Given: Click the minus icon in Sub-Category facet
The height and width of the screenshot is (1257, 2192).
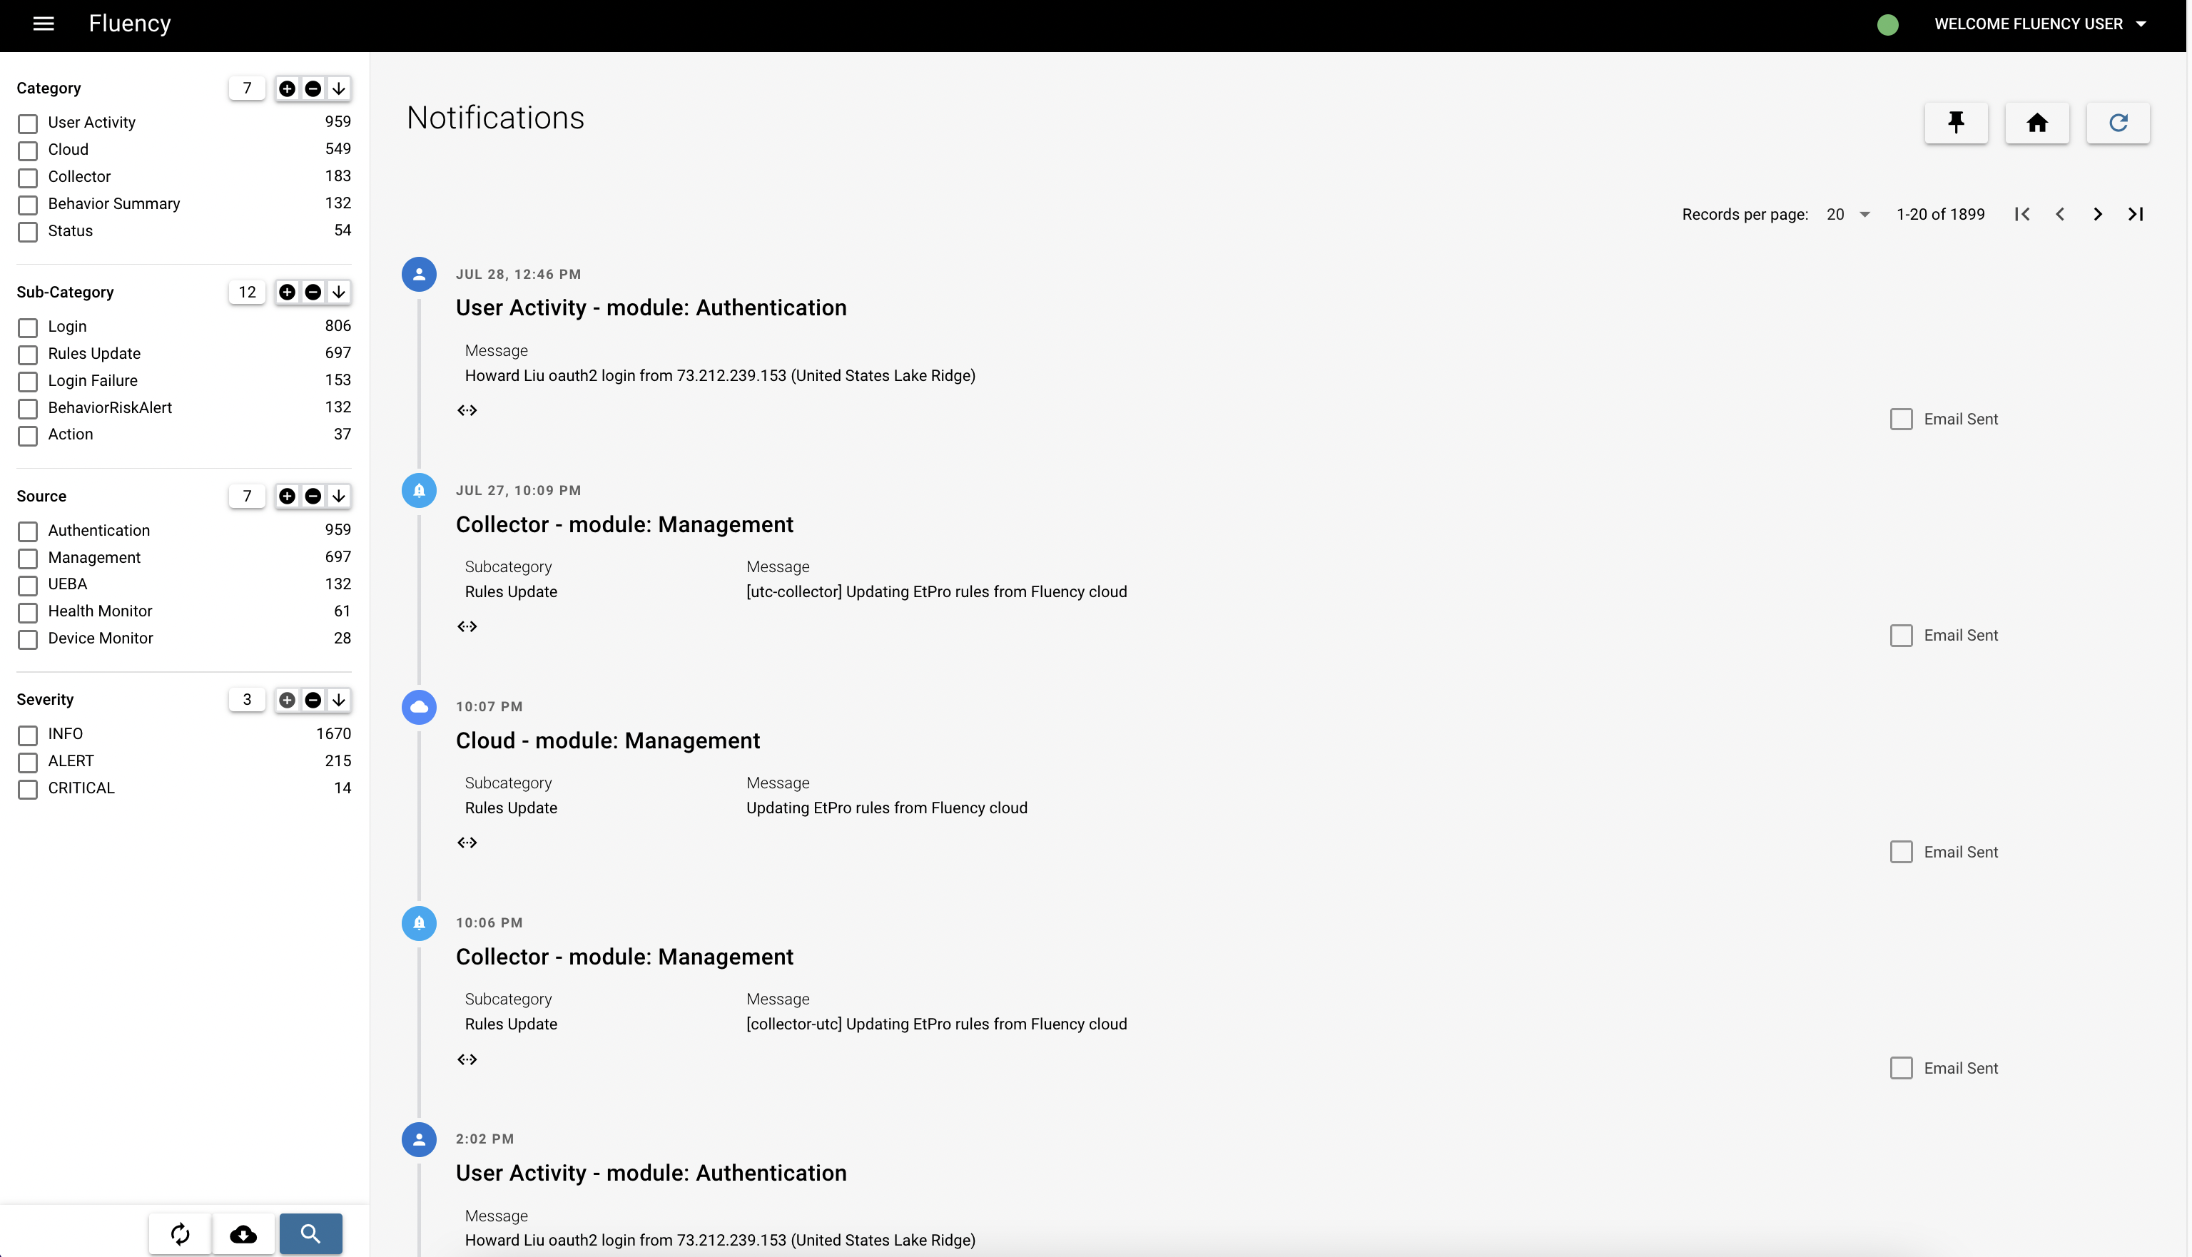Looking at the screenshot, I should tap(313, 292).
